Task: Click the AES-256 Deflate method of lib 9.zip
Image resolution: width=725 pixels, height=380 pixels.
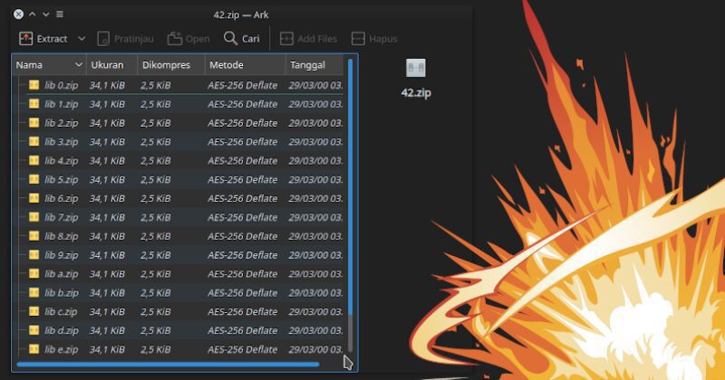Action: 243,255
